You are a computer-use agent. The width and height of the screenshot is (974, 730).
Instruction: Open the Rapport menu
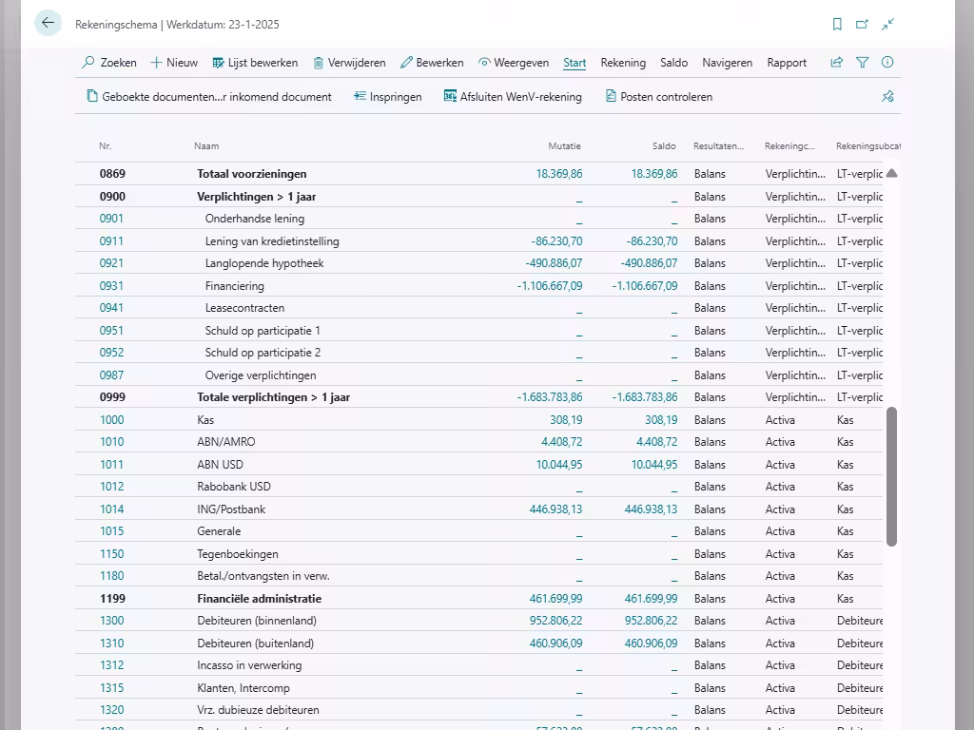click(x=787, y=63)
